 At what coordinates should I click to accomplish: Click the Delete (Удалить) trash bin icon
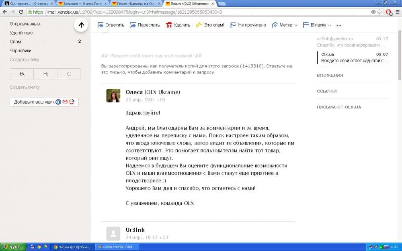(x=169, y=25)
